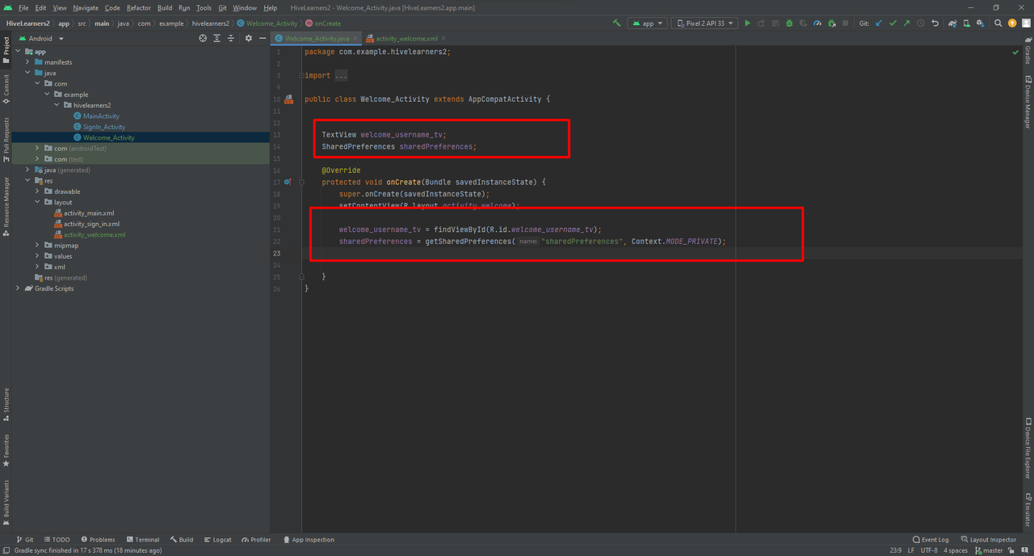Image resolution: width=1034 pixels, height=556 pixels.
Task: Open the Profile app gauge icon
Action: 818,23
